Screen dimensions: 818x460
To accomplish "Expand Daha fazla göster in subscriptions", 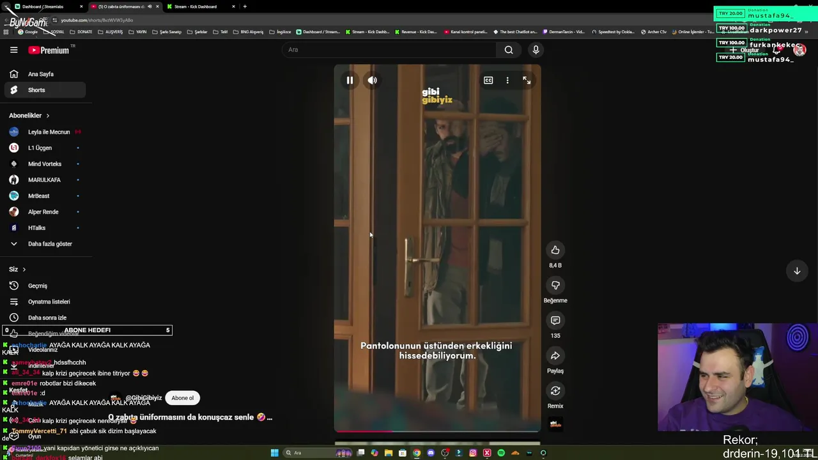I will point(45,243).
